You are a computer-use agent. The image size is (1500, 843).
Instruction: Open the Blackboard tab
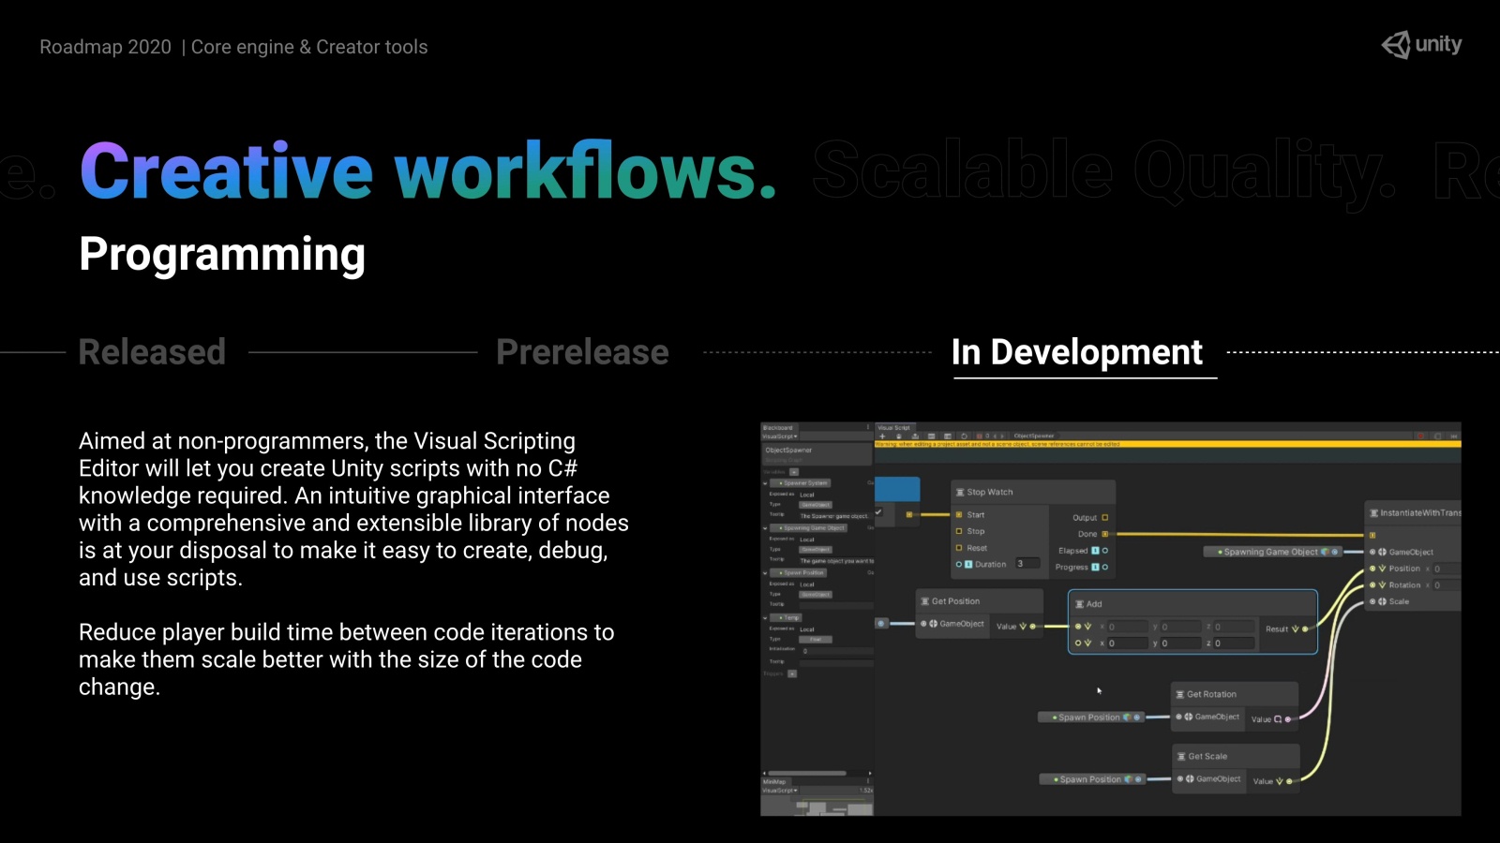point(778,428)
